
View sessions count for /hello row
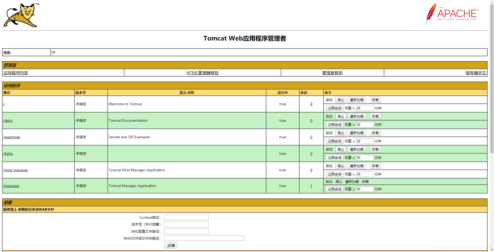tap(311, 153)
